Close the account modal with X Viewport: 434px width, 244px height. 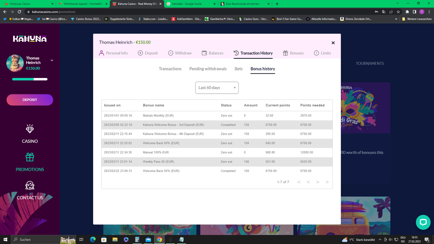pyautogui.click(x=333, y=43)
